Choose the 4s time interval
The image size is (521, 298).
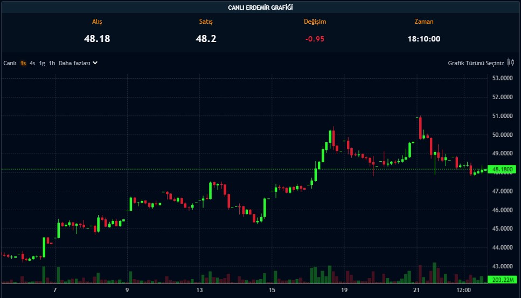[32, 63]
